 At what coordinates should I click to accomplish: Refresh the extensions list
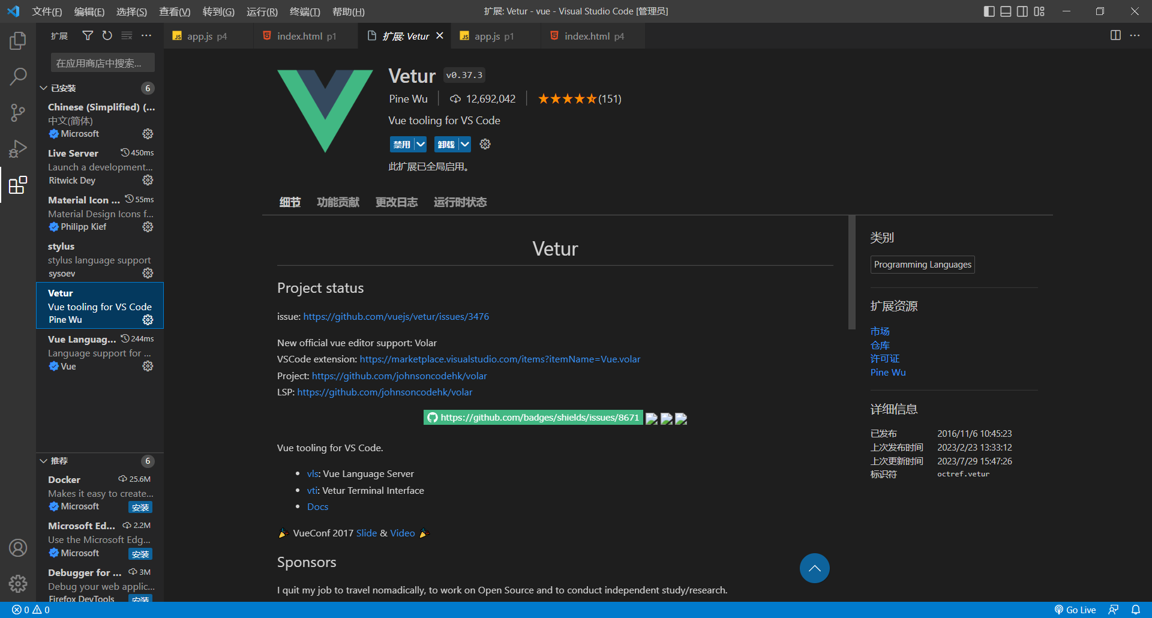(x=107, y=36)
